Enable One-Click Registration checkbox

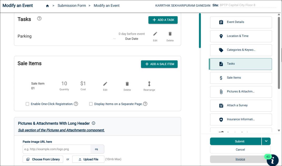pyautogui.click(x=27, y=104)
